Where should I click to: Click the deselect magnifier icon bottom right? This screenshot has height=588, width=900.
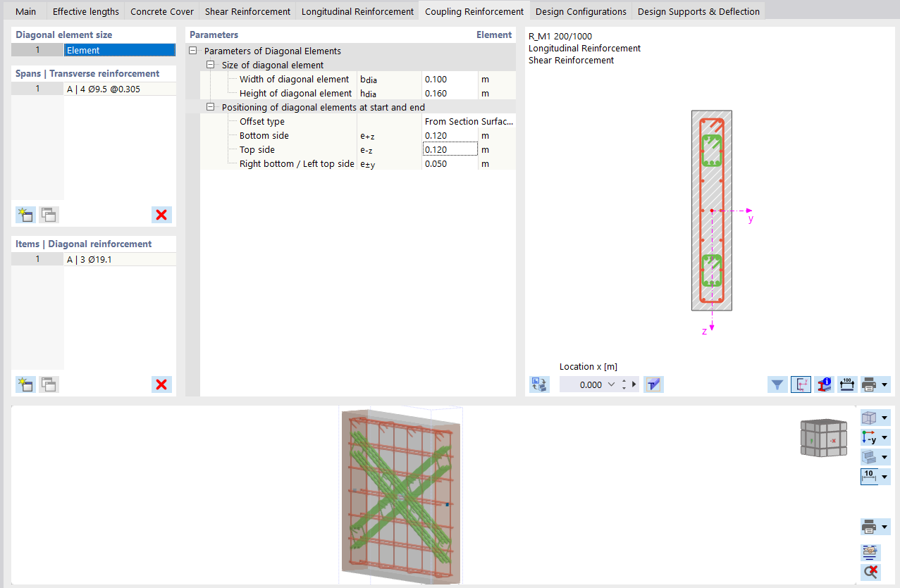(870, 572)
